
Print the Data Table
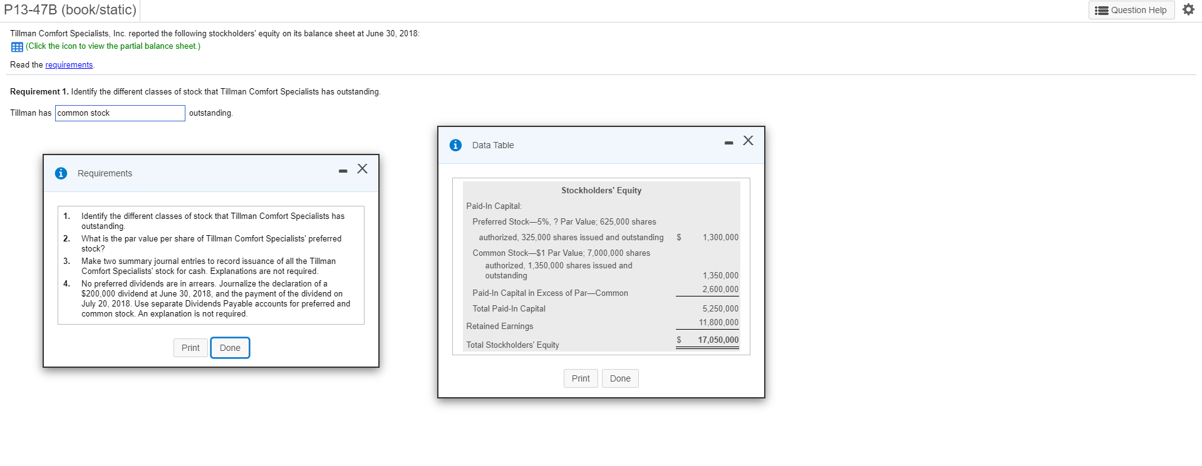coord(581,378)
